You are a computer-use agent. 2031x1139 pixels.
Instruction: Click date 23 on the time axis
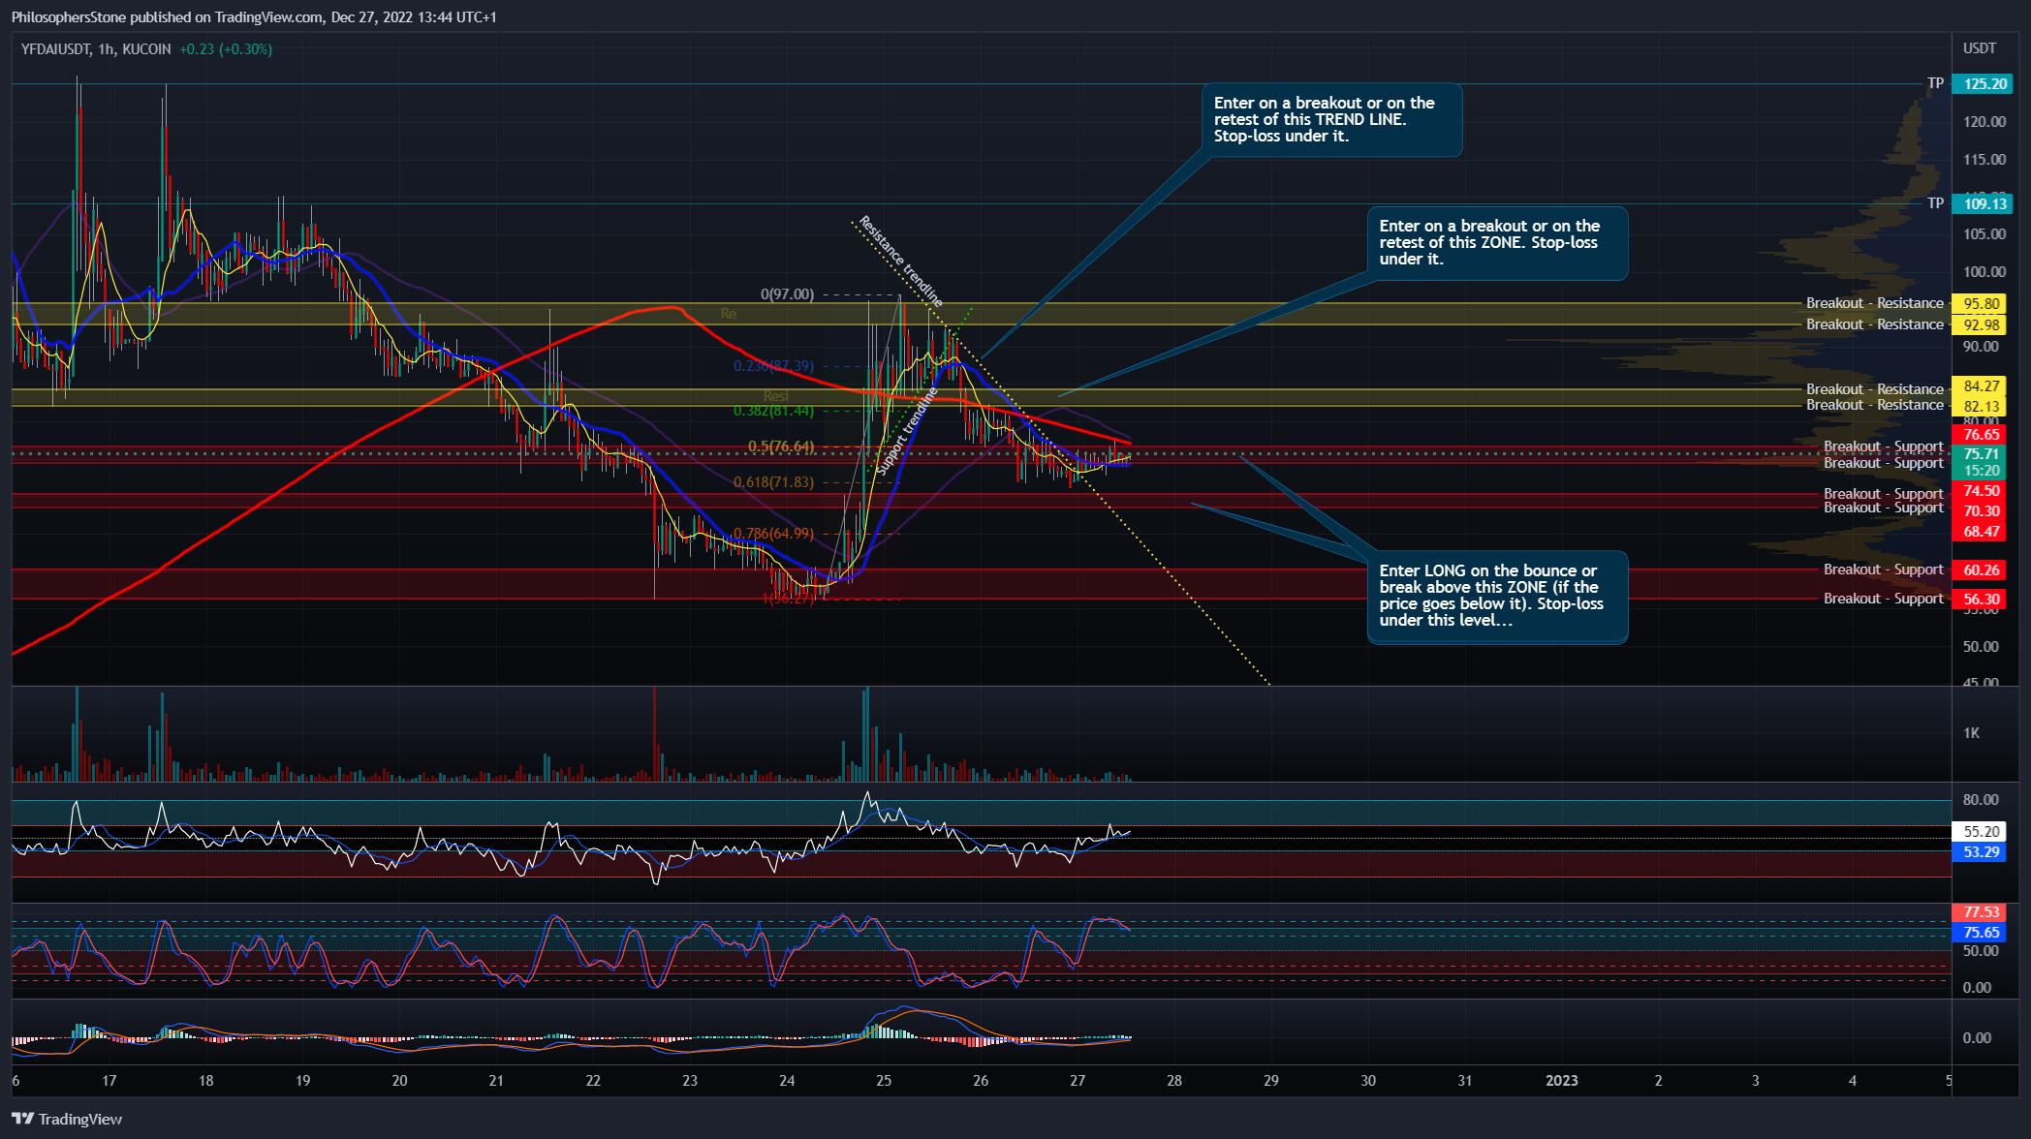(x=690, y=1081)
